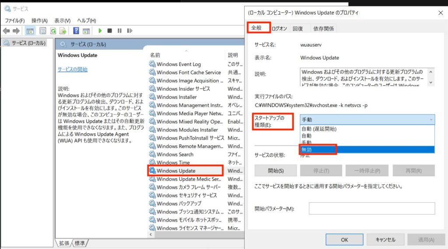The image size is (448, 249).
Task: Select Windows Management Instrumentation row
Action: coord(196,105)
